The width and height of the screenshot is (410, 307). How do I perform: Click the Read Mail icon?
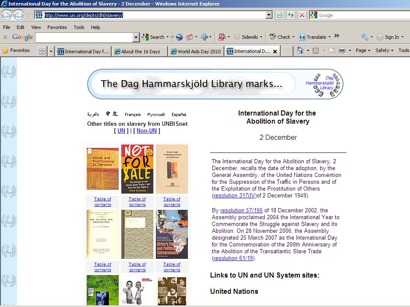pyautogui.click(x=332, y=50)
